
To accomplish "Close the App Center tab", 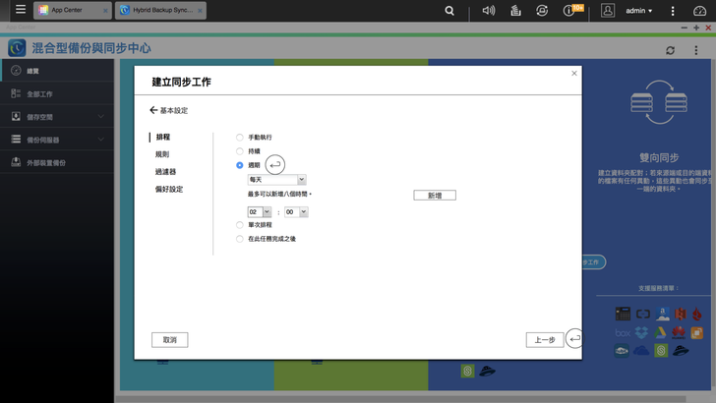I will pyautogui.click(x=105, y=11).
